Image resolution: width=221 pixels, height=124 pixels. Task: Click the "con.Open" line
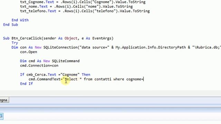(28, 52)
